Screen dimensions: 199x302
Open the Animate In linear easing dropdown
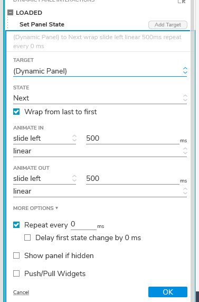100,151
